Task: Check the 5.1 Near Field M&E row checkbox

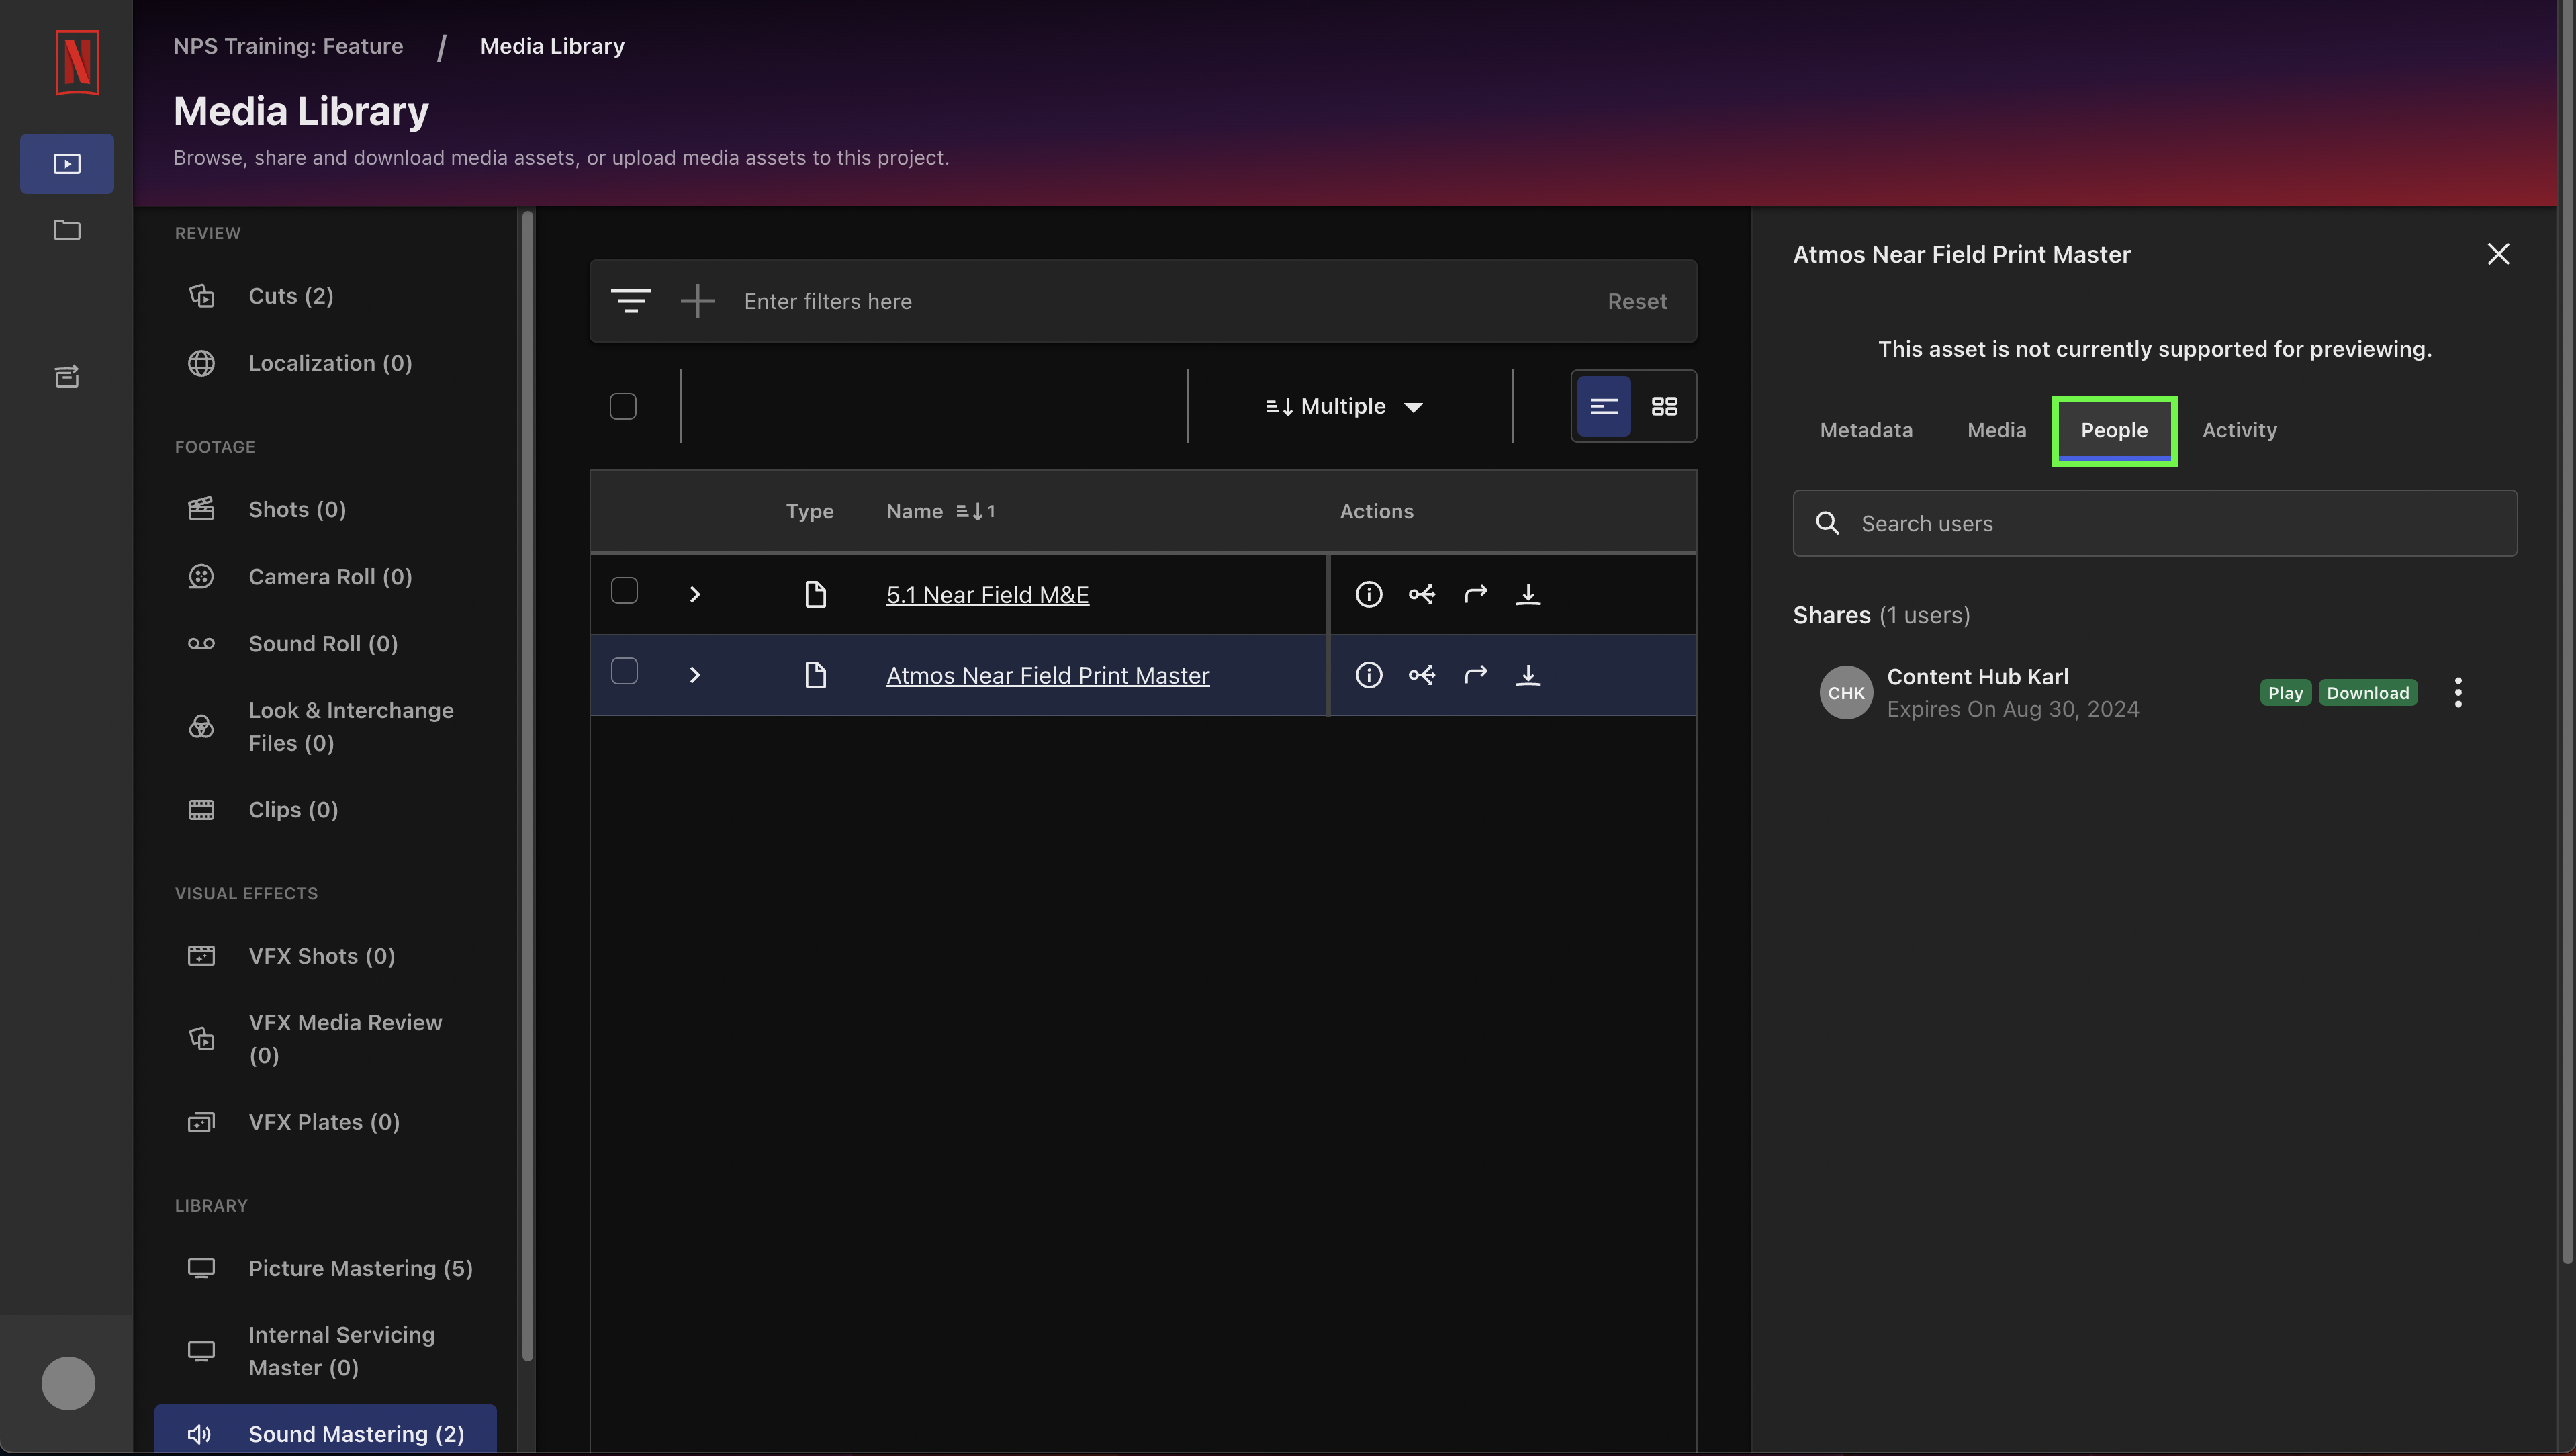Action: [x=624, y=591]
